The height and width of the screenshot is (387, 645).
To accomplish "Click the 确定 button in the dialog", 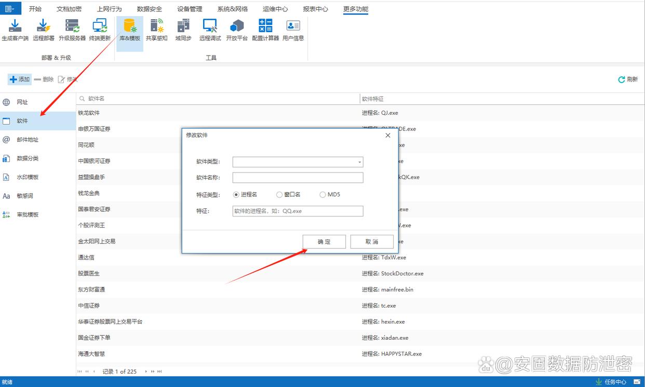I will [x=324, y=242].
